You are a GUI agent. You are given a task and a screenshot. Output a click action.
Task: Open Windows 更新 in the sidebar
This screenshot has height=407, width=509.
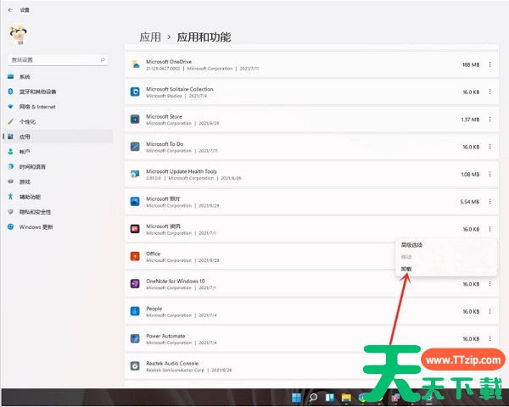[x=58, y=227]
